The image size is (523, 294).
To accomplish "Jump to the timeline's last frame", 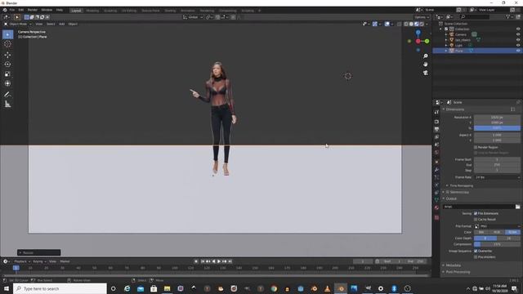I will [x=230, y=261].
